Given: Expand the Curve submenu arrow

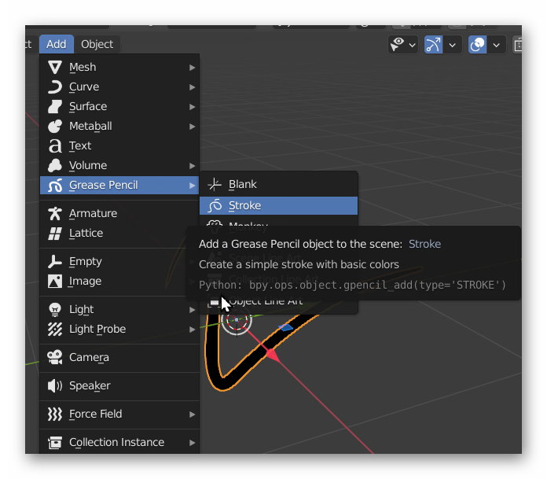Looking at the screenshot, I should [x=192, y=87].
